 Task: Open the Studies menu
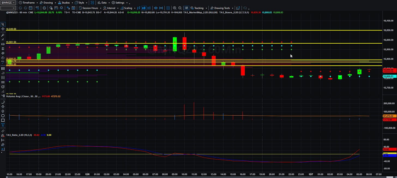click(x=64, y=2)
